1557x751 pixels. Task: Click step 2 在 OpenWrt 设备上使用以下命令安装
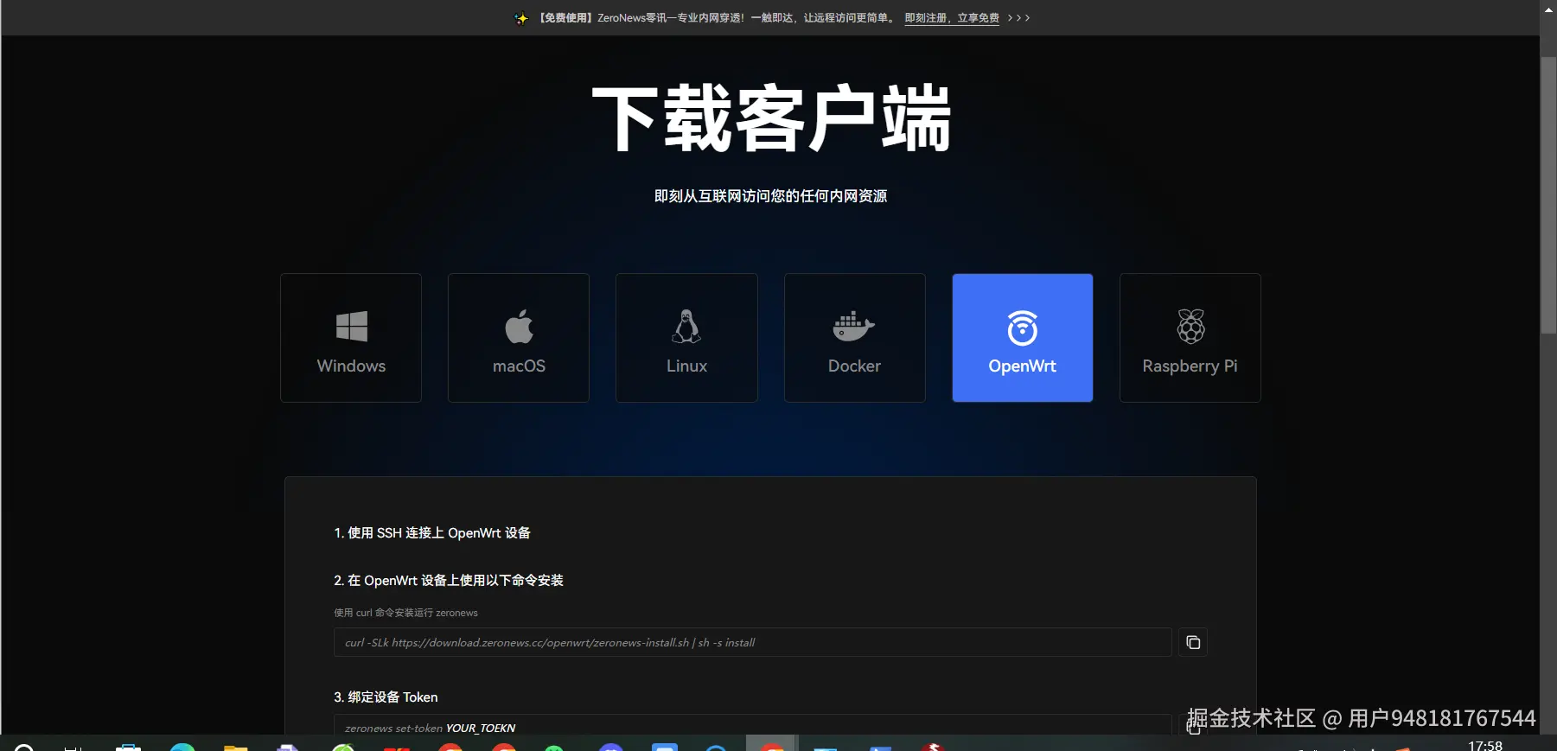(x=449, y=581)
